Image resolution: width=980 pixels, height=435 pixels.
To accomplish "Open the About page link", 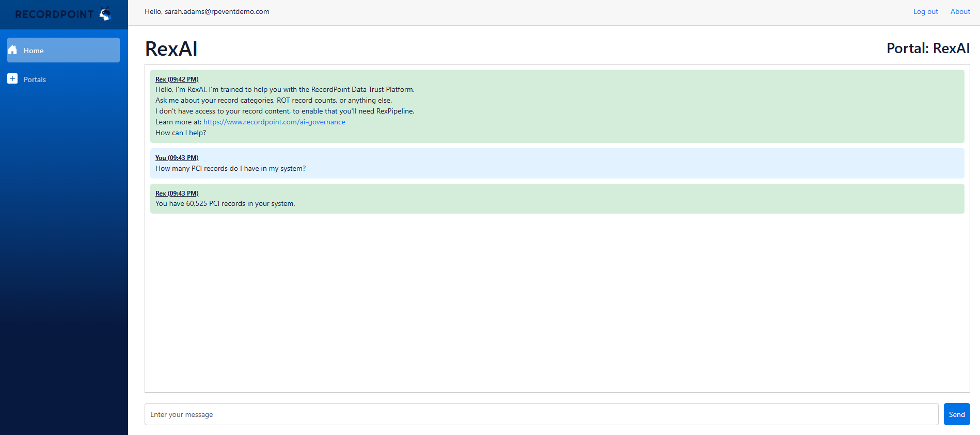I will tap(960, 11).
